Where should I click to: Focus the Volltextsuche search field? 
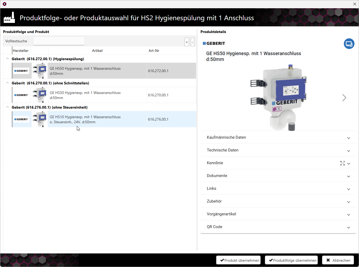pyautogui.click(x=59, y=41)
